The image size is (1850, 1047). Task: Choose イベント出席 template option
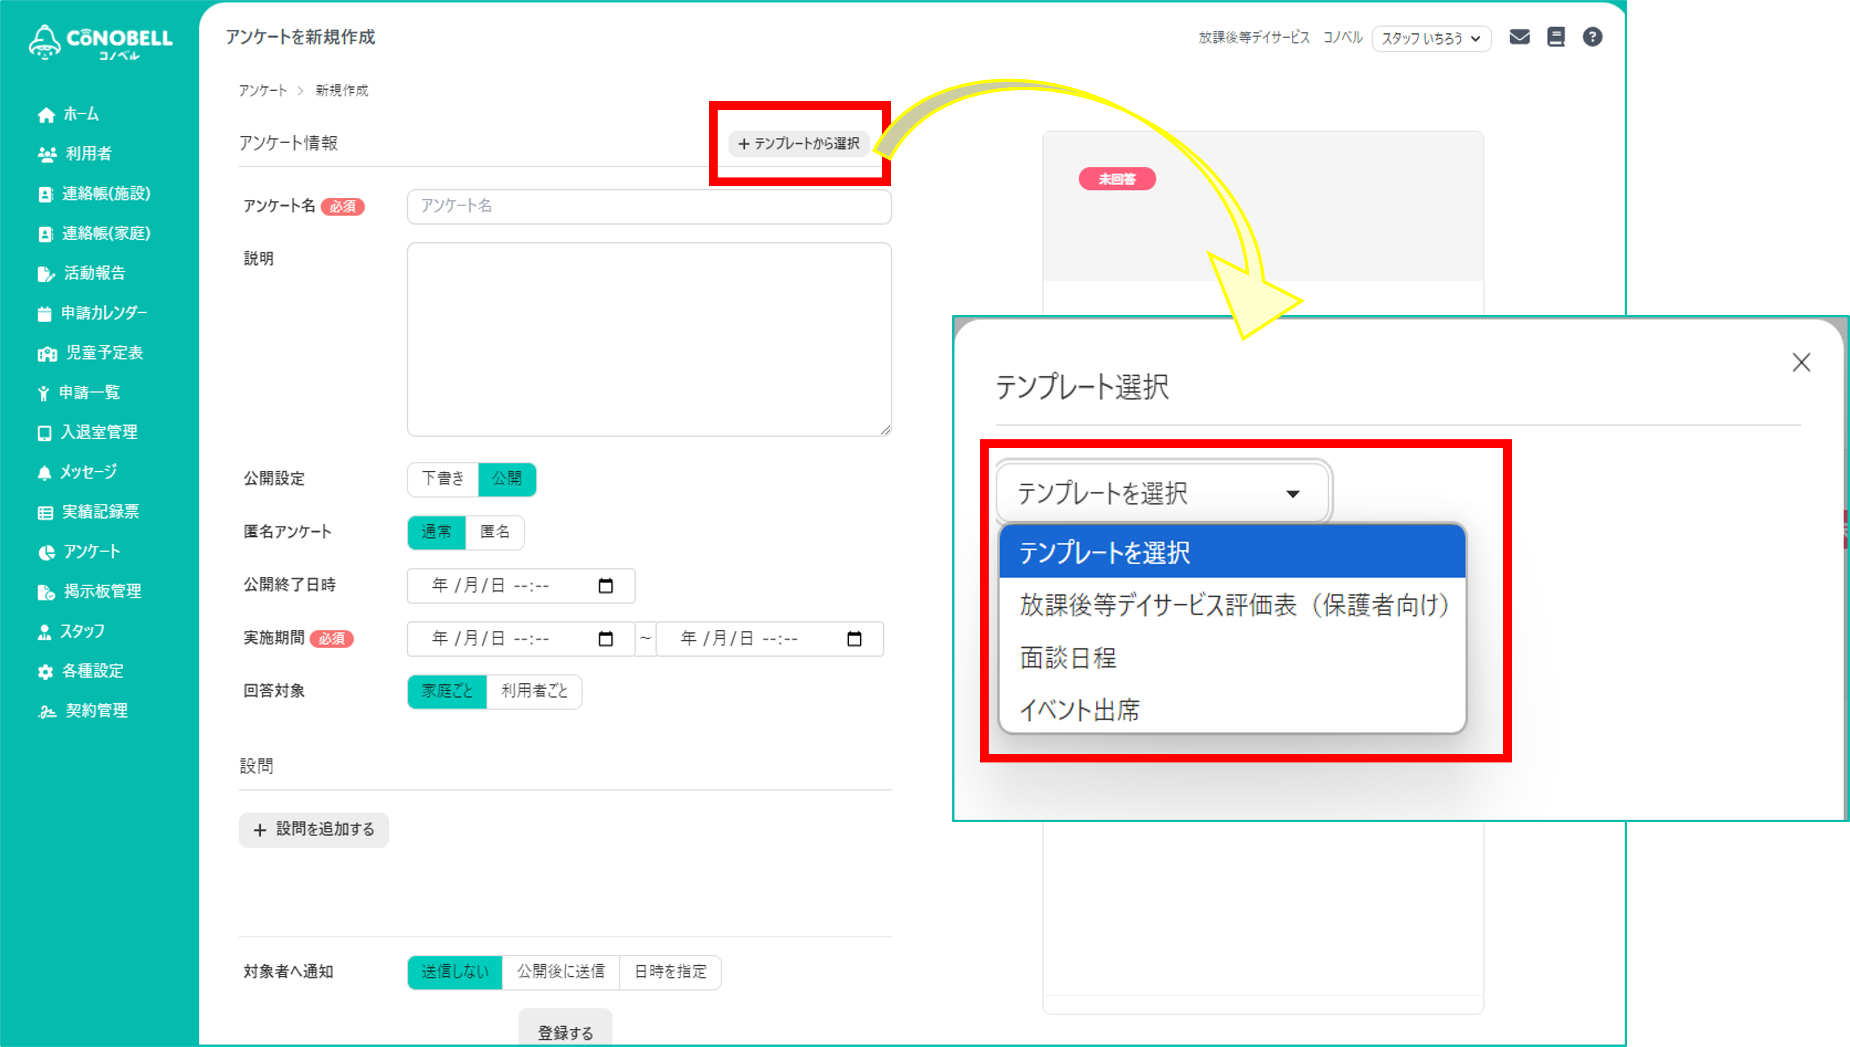(1232, 710)
